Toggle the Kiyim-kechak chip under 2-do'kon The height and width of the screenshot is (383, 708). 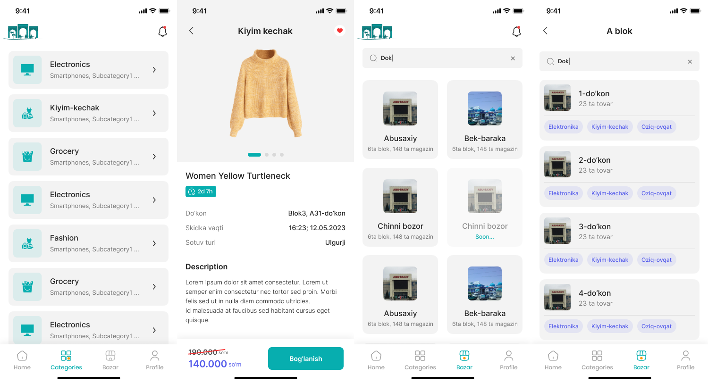[x=610, y=193]
